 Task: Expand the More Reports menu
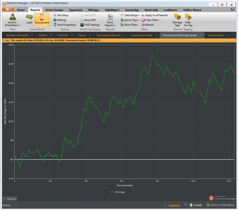(110, 20)
